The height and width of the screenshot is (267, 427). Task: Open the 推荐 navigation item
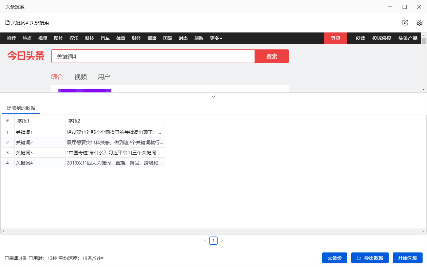coord(12,38)
